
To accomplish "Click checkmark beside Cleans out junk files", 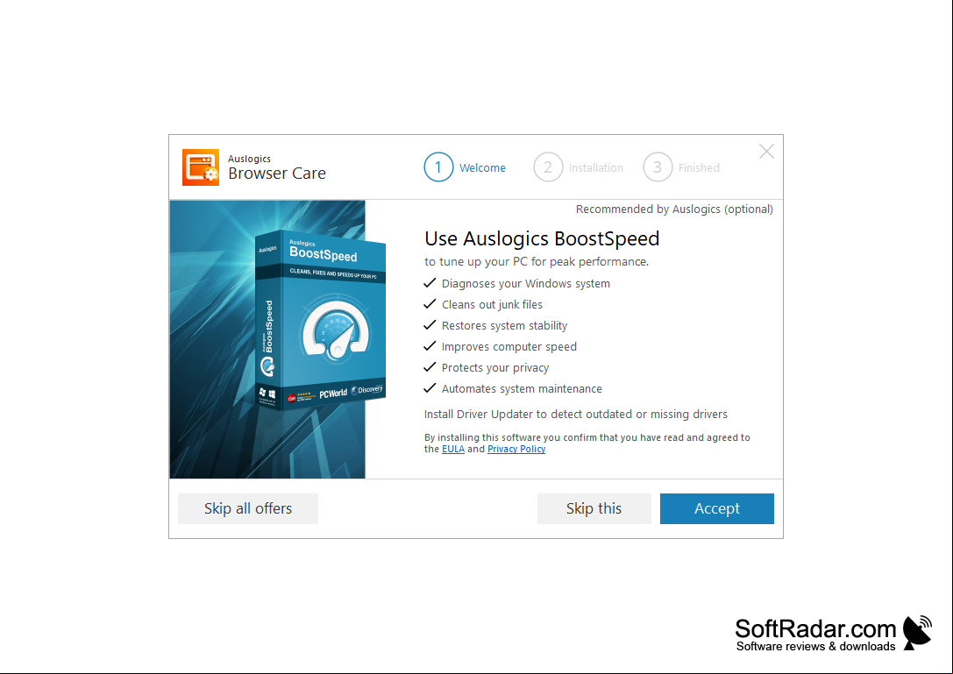I will pos(430,304).
